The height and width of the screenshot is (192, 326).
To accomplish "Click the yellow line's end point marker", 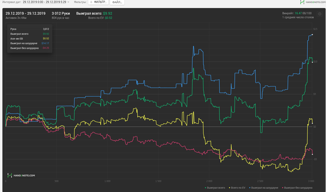I will coord(312,123).
